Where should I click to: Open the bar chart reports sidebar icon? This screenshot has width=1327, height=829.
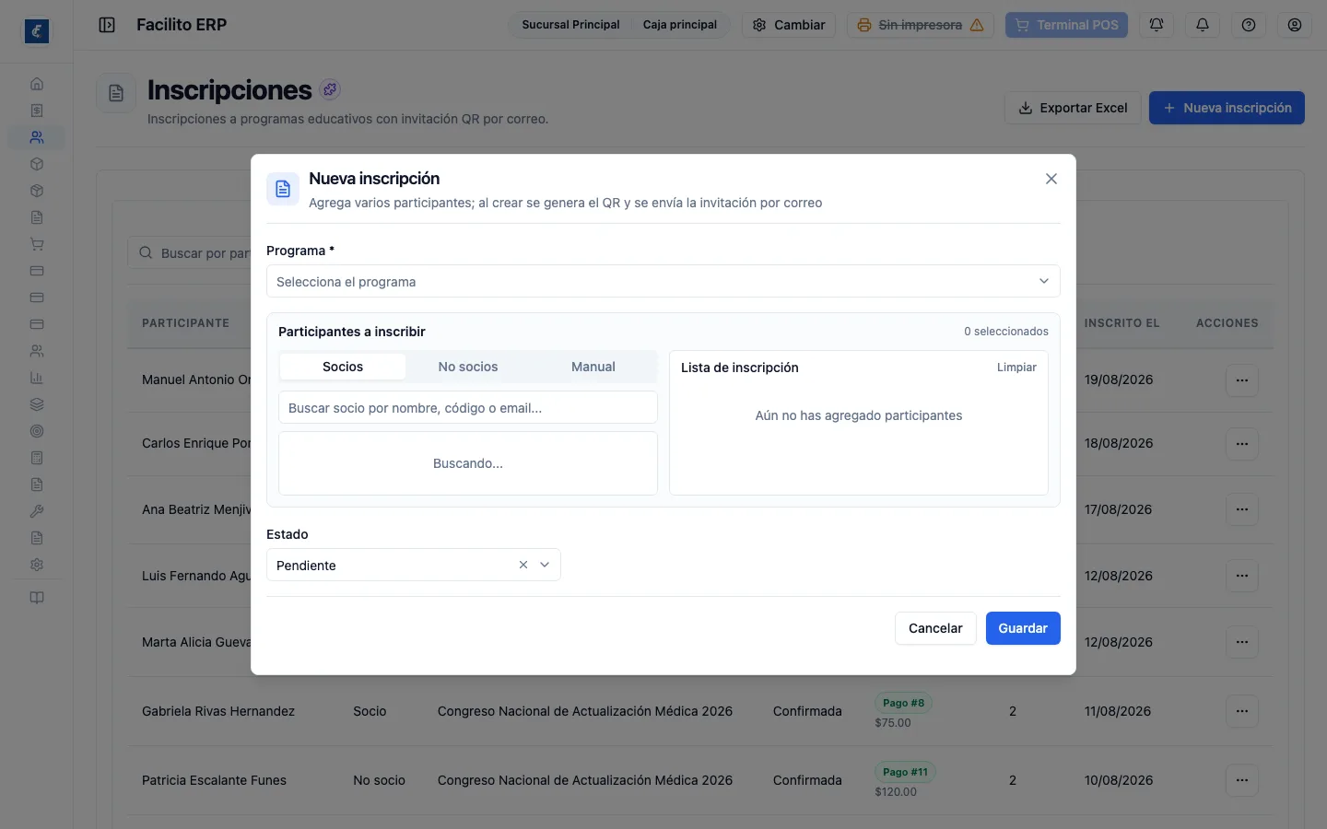point(37,378)
